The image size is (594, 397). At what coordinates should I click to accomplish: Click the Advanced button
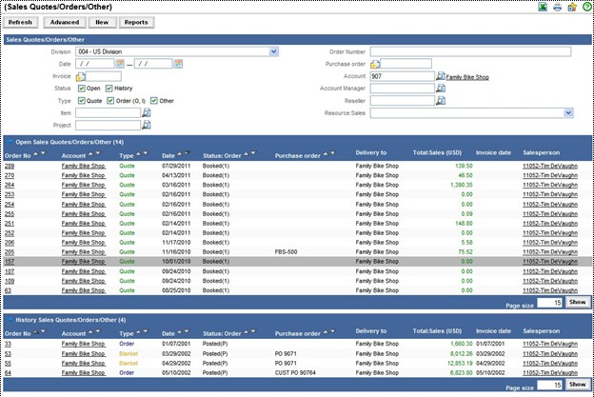tap(65, 21)
